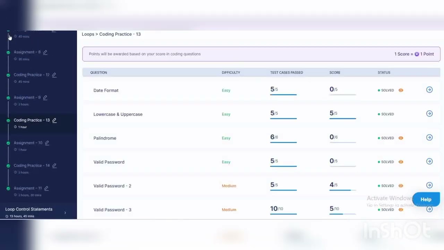
Task: Open the Valid Password - 3 question
Action: tap(112, 210)
